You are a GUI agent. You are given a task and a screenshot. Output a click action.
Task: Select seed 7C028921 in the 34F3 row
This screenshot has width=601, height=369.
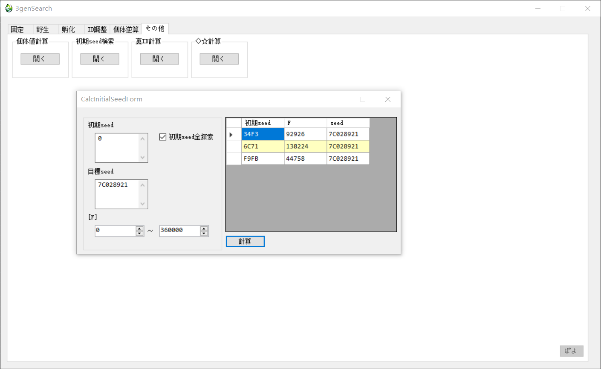(x=348, y=134)
